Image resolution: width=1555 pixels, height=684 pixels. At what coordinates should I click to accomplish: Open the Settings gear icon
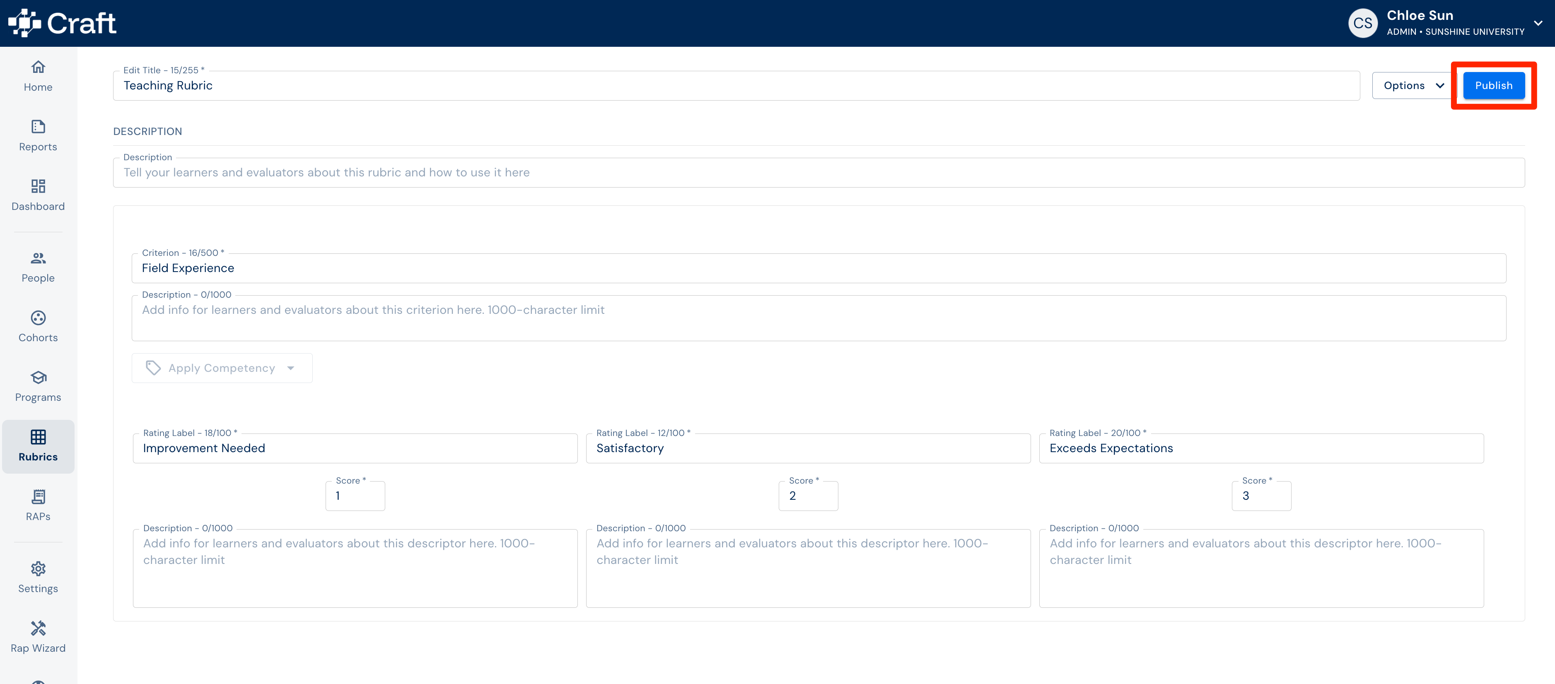point(38,569)
